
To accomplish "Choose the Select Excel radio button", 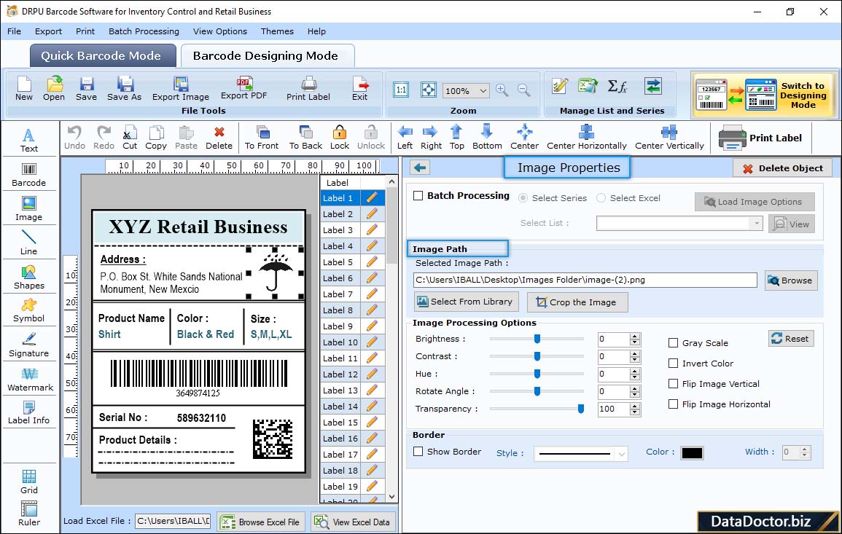I will click(601, 198).
